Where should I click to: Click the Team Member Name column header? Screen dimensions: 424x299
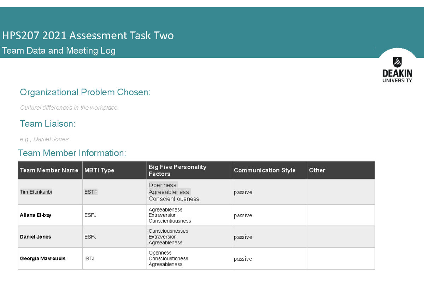tap(49, 170)
